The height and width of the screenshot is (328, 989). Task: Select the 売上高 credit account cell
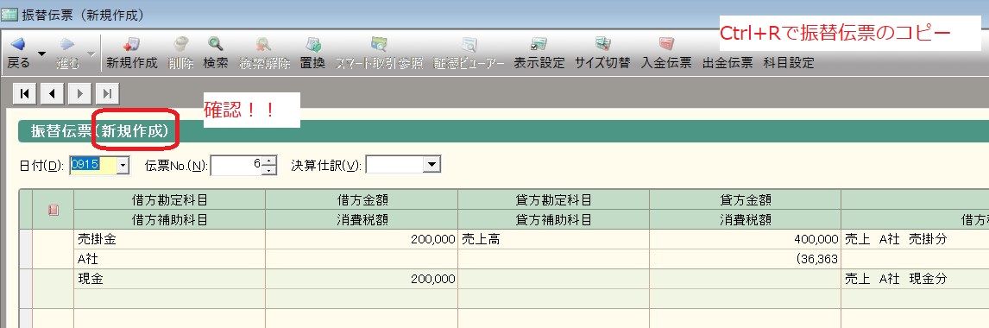553,240
